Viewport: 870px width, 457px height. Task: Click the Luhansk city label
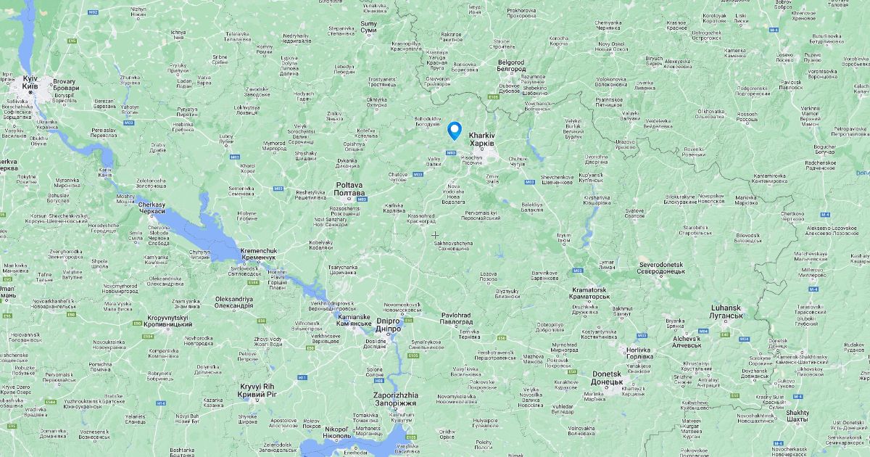726,312
